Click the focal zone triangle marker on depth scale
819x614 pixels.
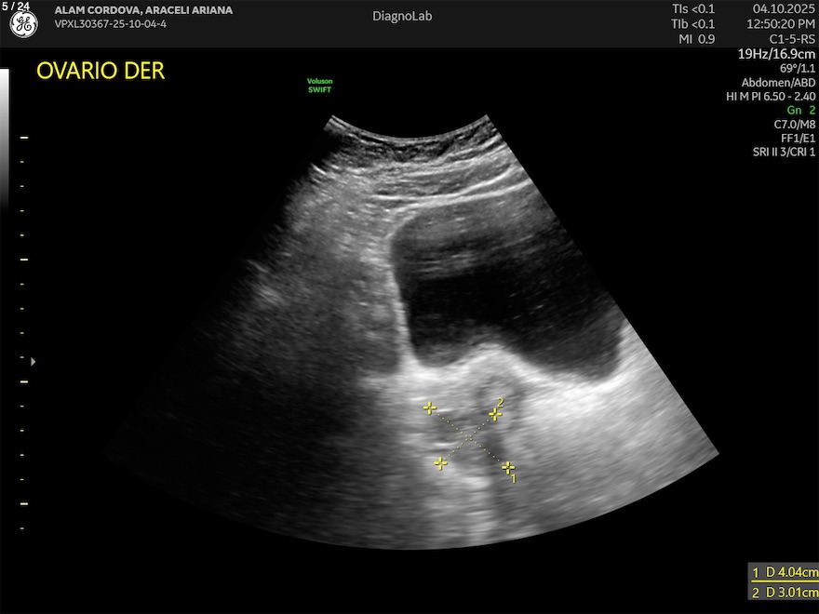click(34, 361)
